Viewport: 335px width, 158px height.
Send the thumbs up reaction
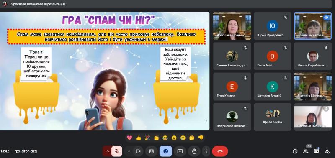pos(138,138)
